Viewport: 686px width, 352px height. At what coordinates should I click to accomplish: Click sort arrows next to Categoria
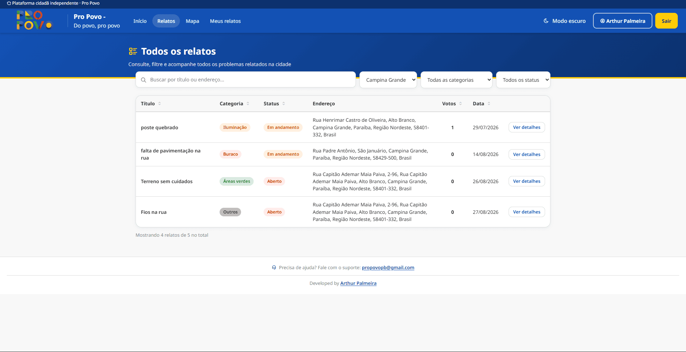tap(248, 104)
